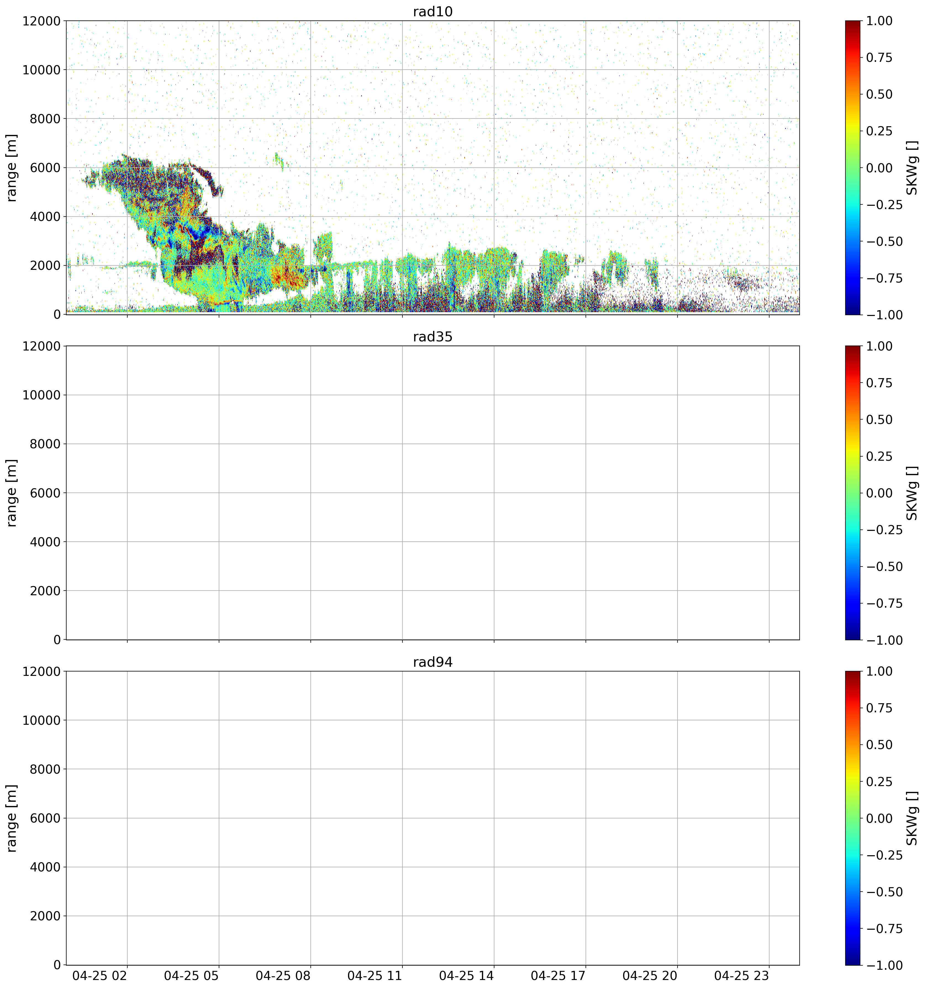Click the 0.00 tick on rad10 colorbar
The width and height of the screenshot is (925, 988).
(x=879, y=168)
